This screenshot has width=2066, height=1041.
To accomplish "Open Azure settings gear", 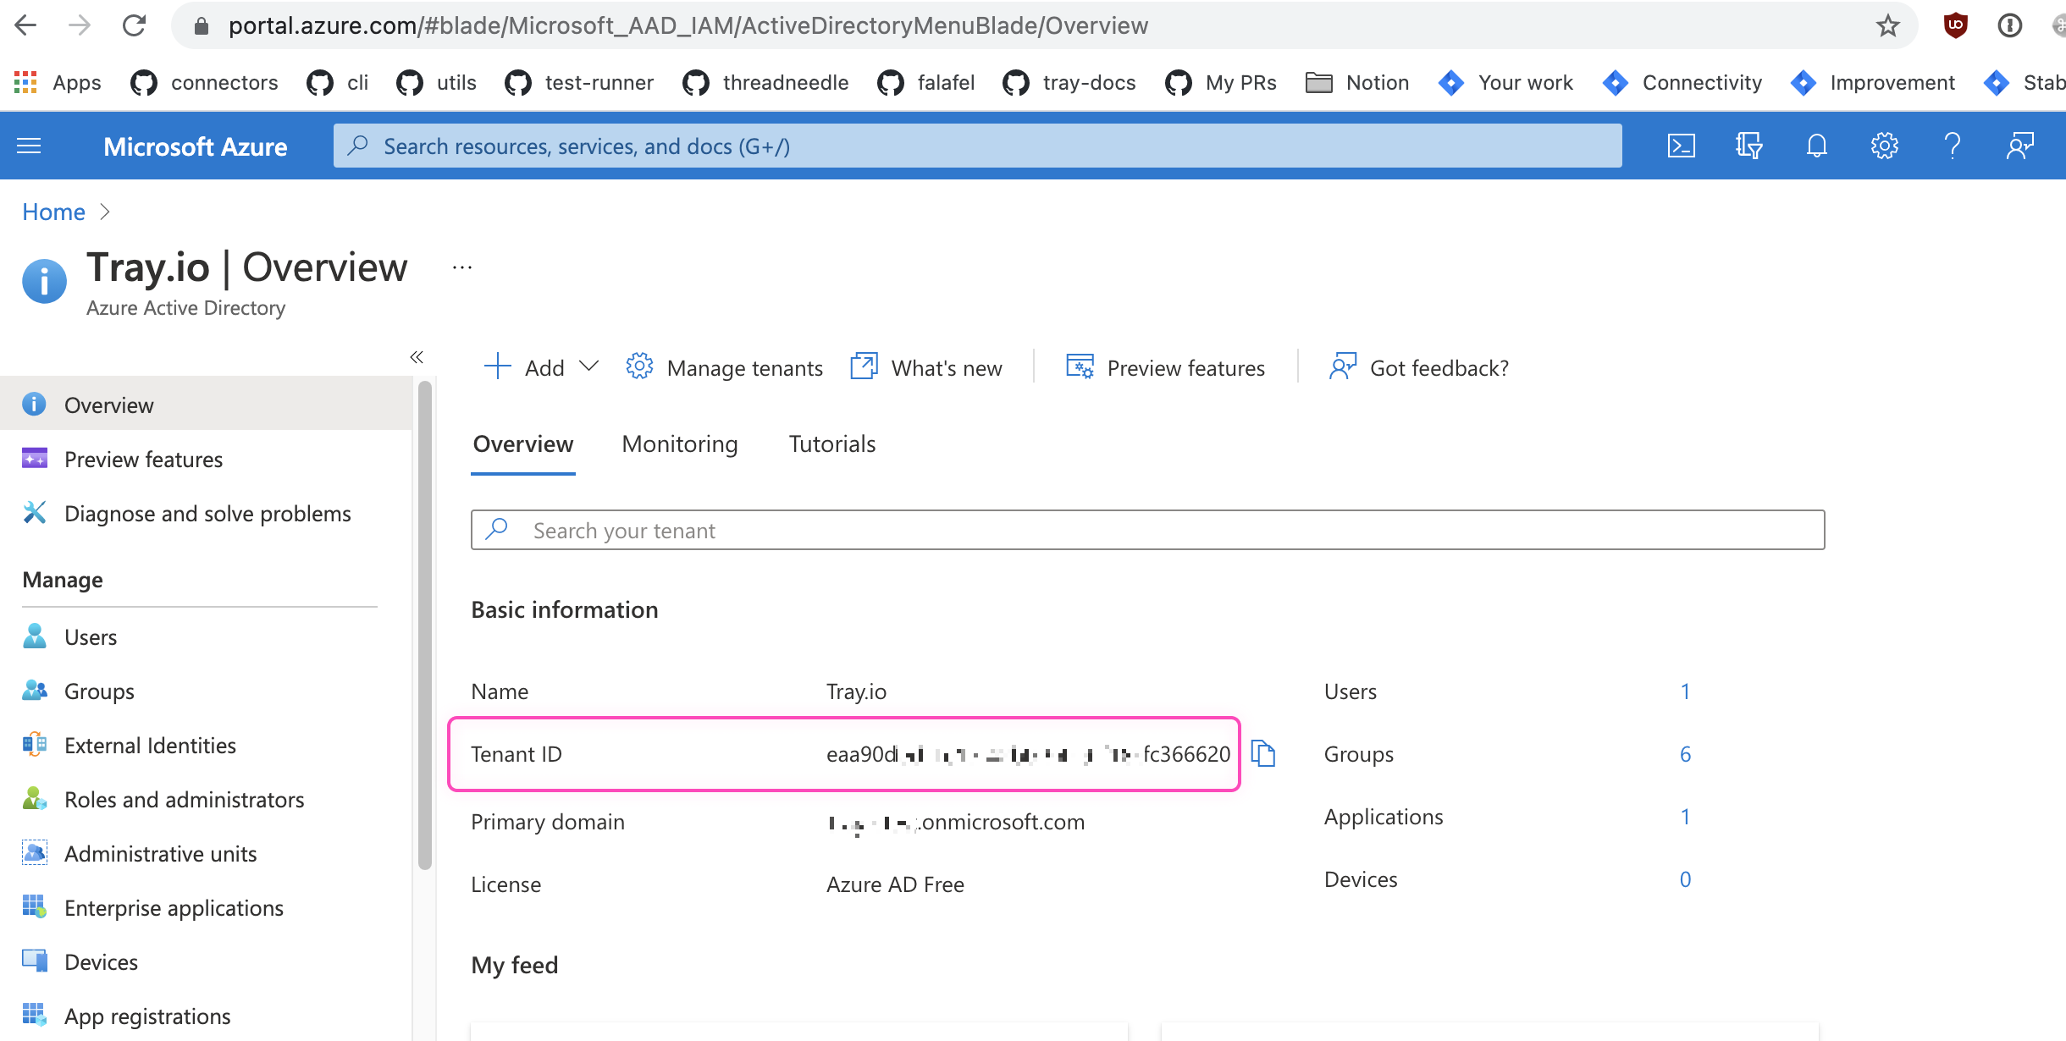I will pyautogui.click(x=1884, y=146).
